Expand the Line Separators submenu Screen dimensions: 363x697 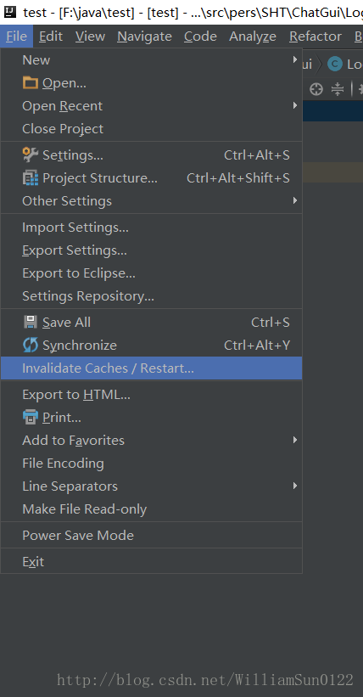151,486
